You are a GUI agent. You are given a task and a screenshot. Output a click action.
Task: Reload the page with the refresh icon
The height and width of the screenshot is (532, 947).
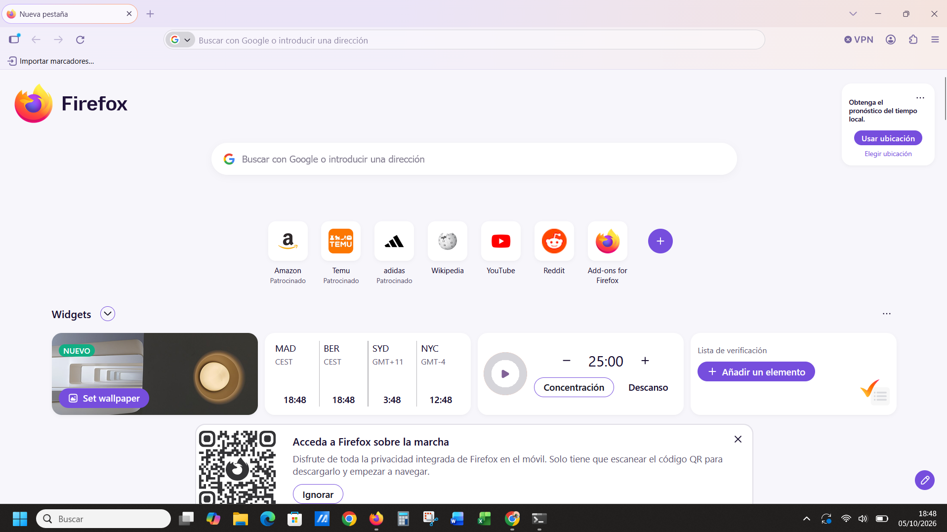tap(80, 40)
